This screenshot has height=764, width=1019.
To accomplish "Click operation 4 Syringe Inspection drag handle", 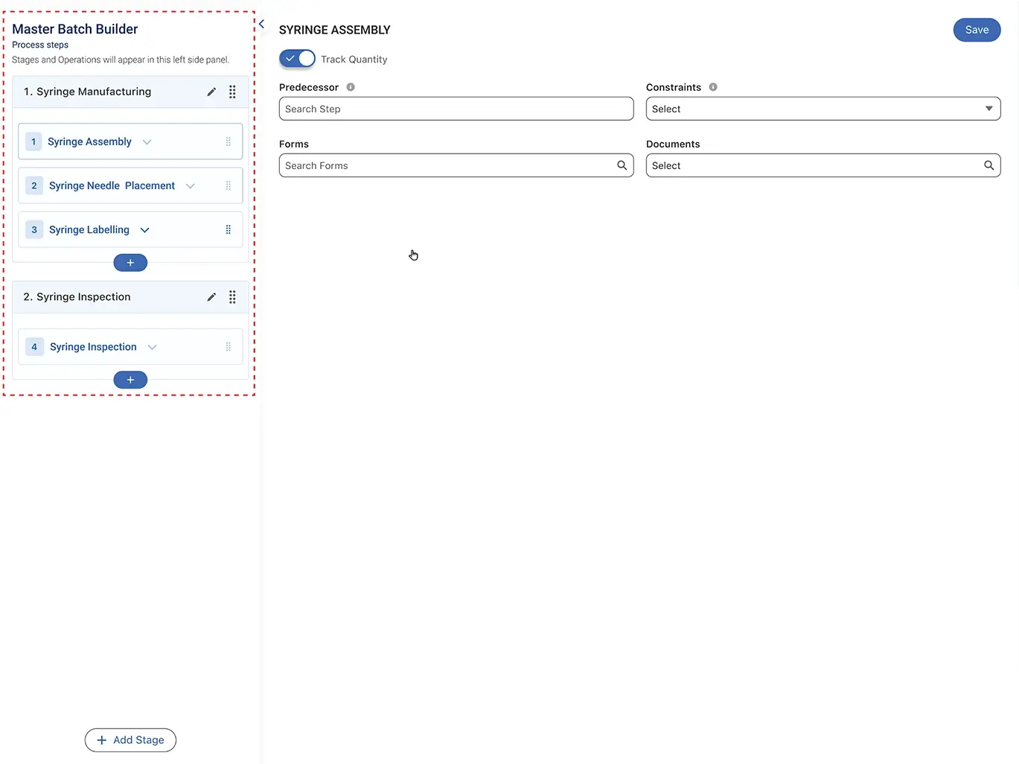I will pyautogui.click(x=229, y=347).
